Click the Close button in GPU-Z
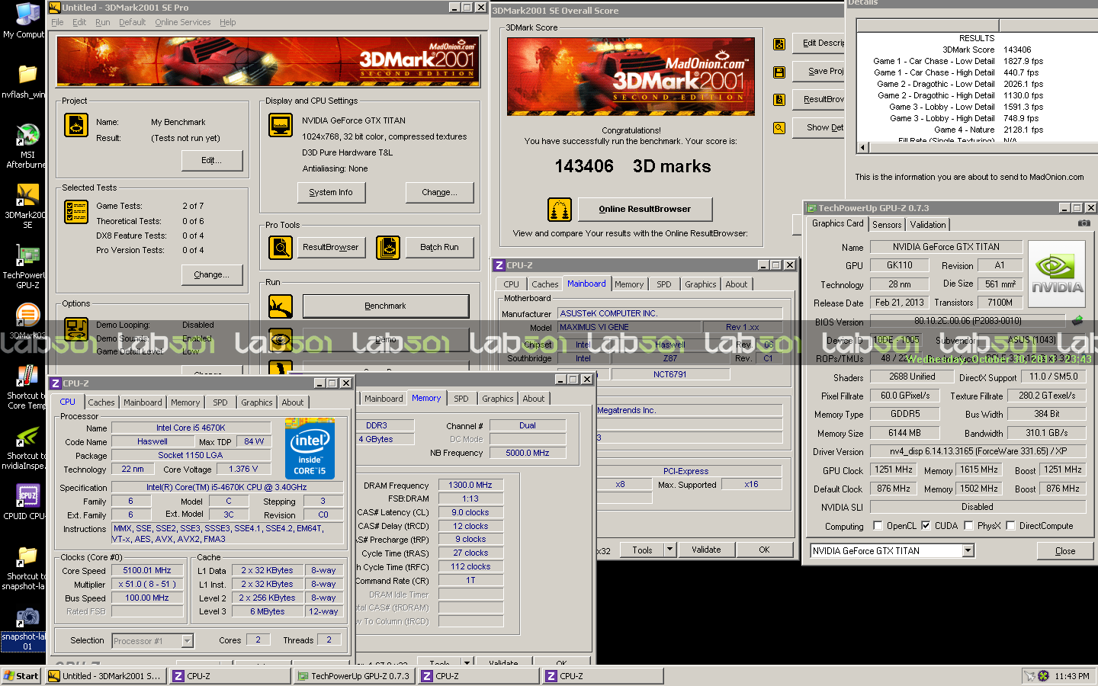This screenshot has width=1098, height=686. [x=1065, y=551]
